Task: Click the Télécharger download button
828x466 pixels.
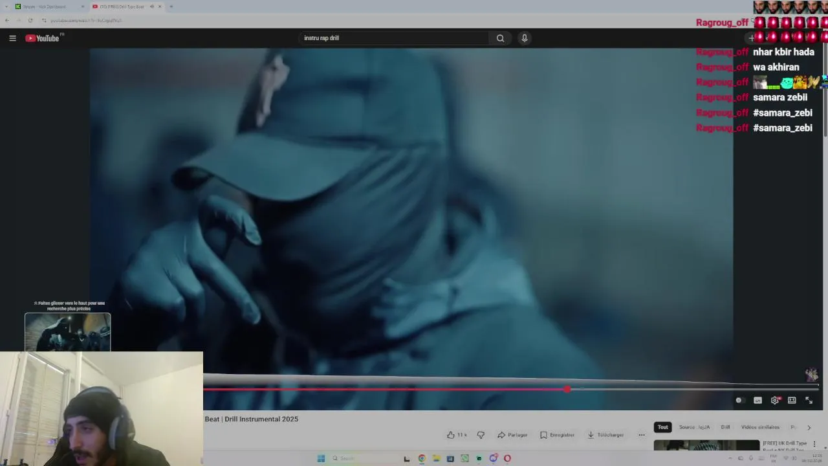Action: [x=605, y=435]
